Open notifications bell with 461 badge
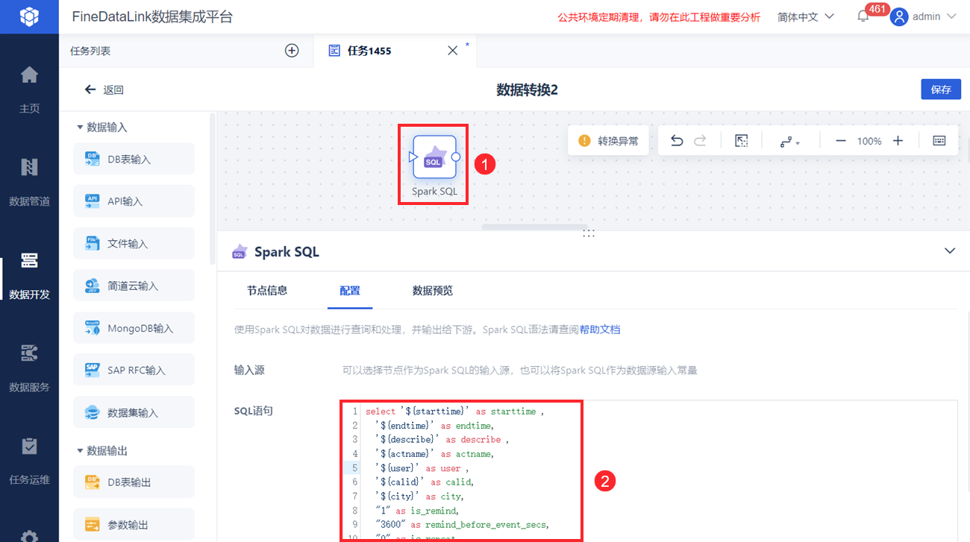970x542 pixels. click(863, 16)
